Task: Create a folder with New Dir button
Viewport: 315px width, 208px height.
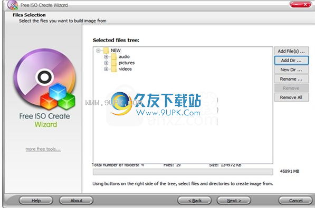Action: click(x=291, y=70)
